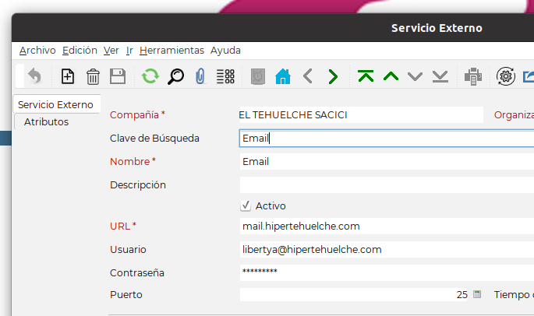This screenshot has height=316, width=534.
Task: Click the URL field label
Action: pos(123,226)
